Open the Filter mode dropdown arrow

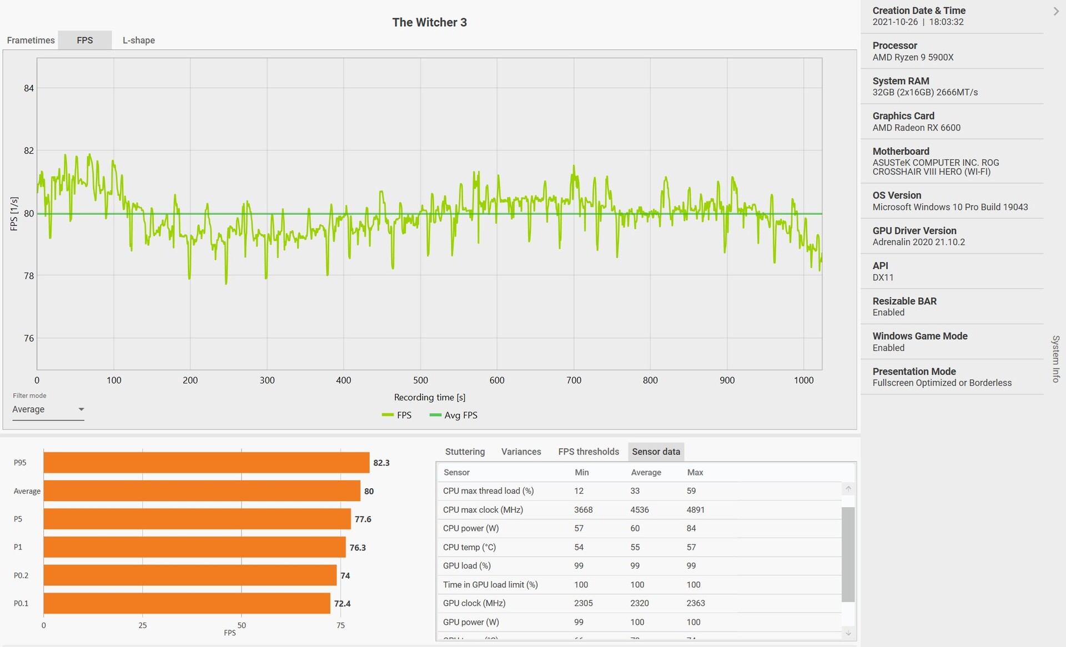click(81, 410)
